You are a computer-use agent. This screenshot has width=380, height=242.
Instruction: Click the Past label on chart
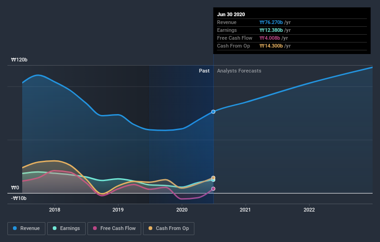tap(204, 71)
